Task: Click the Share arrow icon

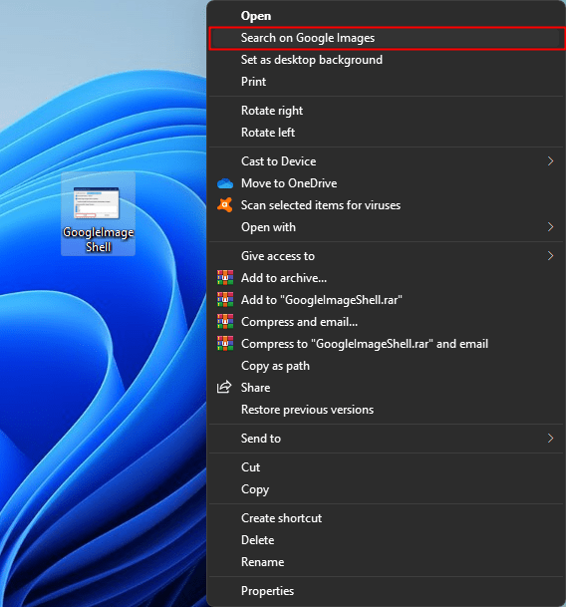Action: (x=224, y=387)
